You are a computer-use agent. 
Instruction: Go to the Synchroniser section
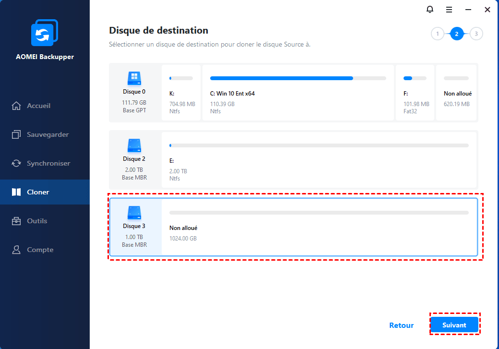(45, 163)
